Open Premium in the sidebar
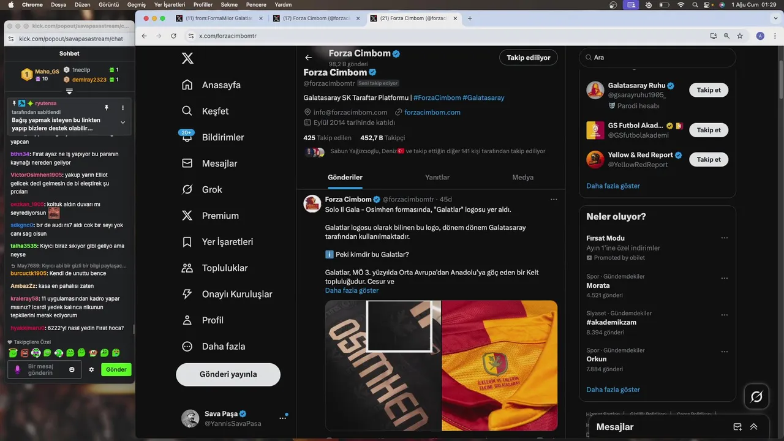Image resolution: width=784 pixels, height=441 pixels. click(x=209, y=216)
